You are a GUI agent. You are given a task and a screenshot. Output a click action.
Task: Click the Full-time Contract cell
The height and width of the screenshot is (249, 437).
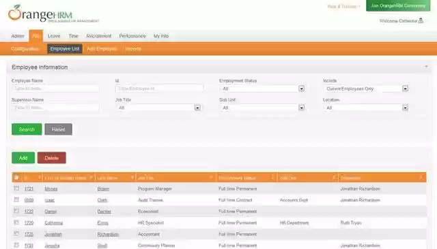[x=235, y=200]
